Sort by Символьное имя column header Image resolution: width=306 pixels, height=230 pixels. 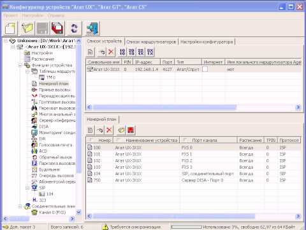click(x=104, y=62)
